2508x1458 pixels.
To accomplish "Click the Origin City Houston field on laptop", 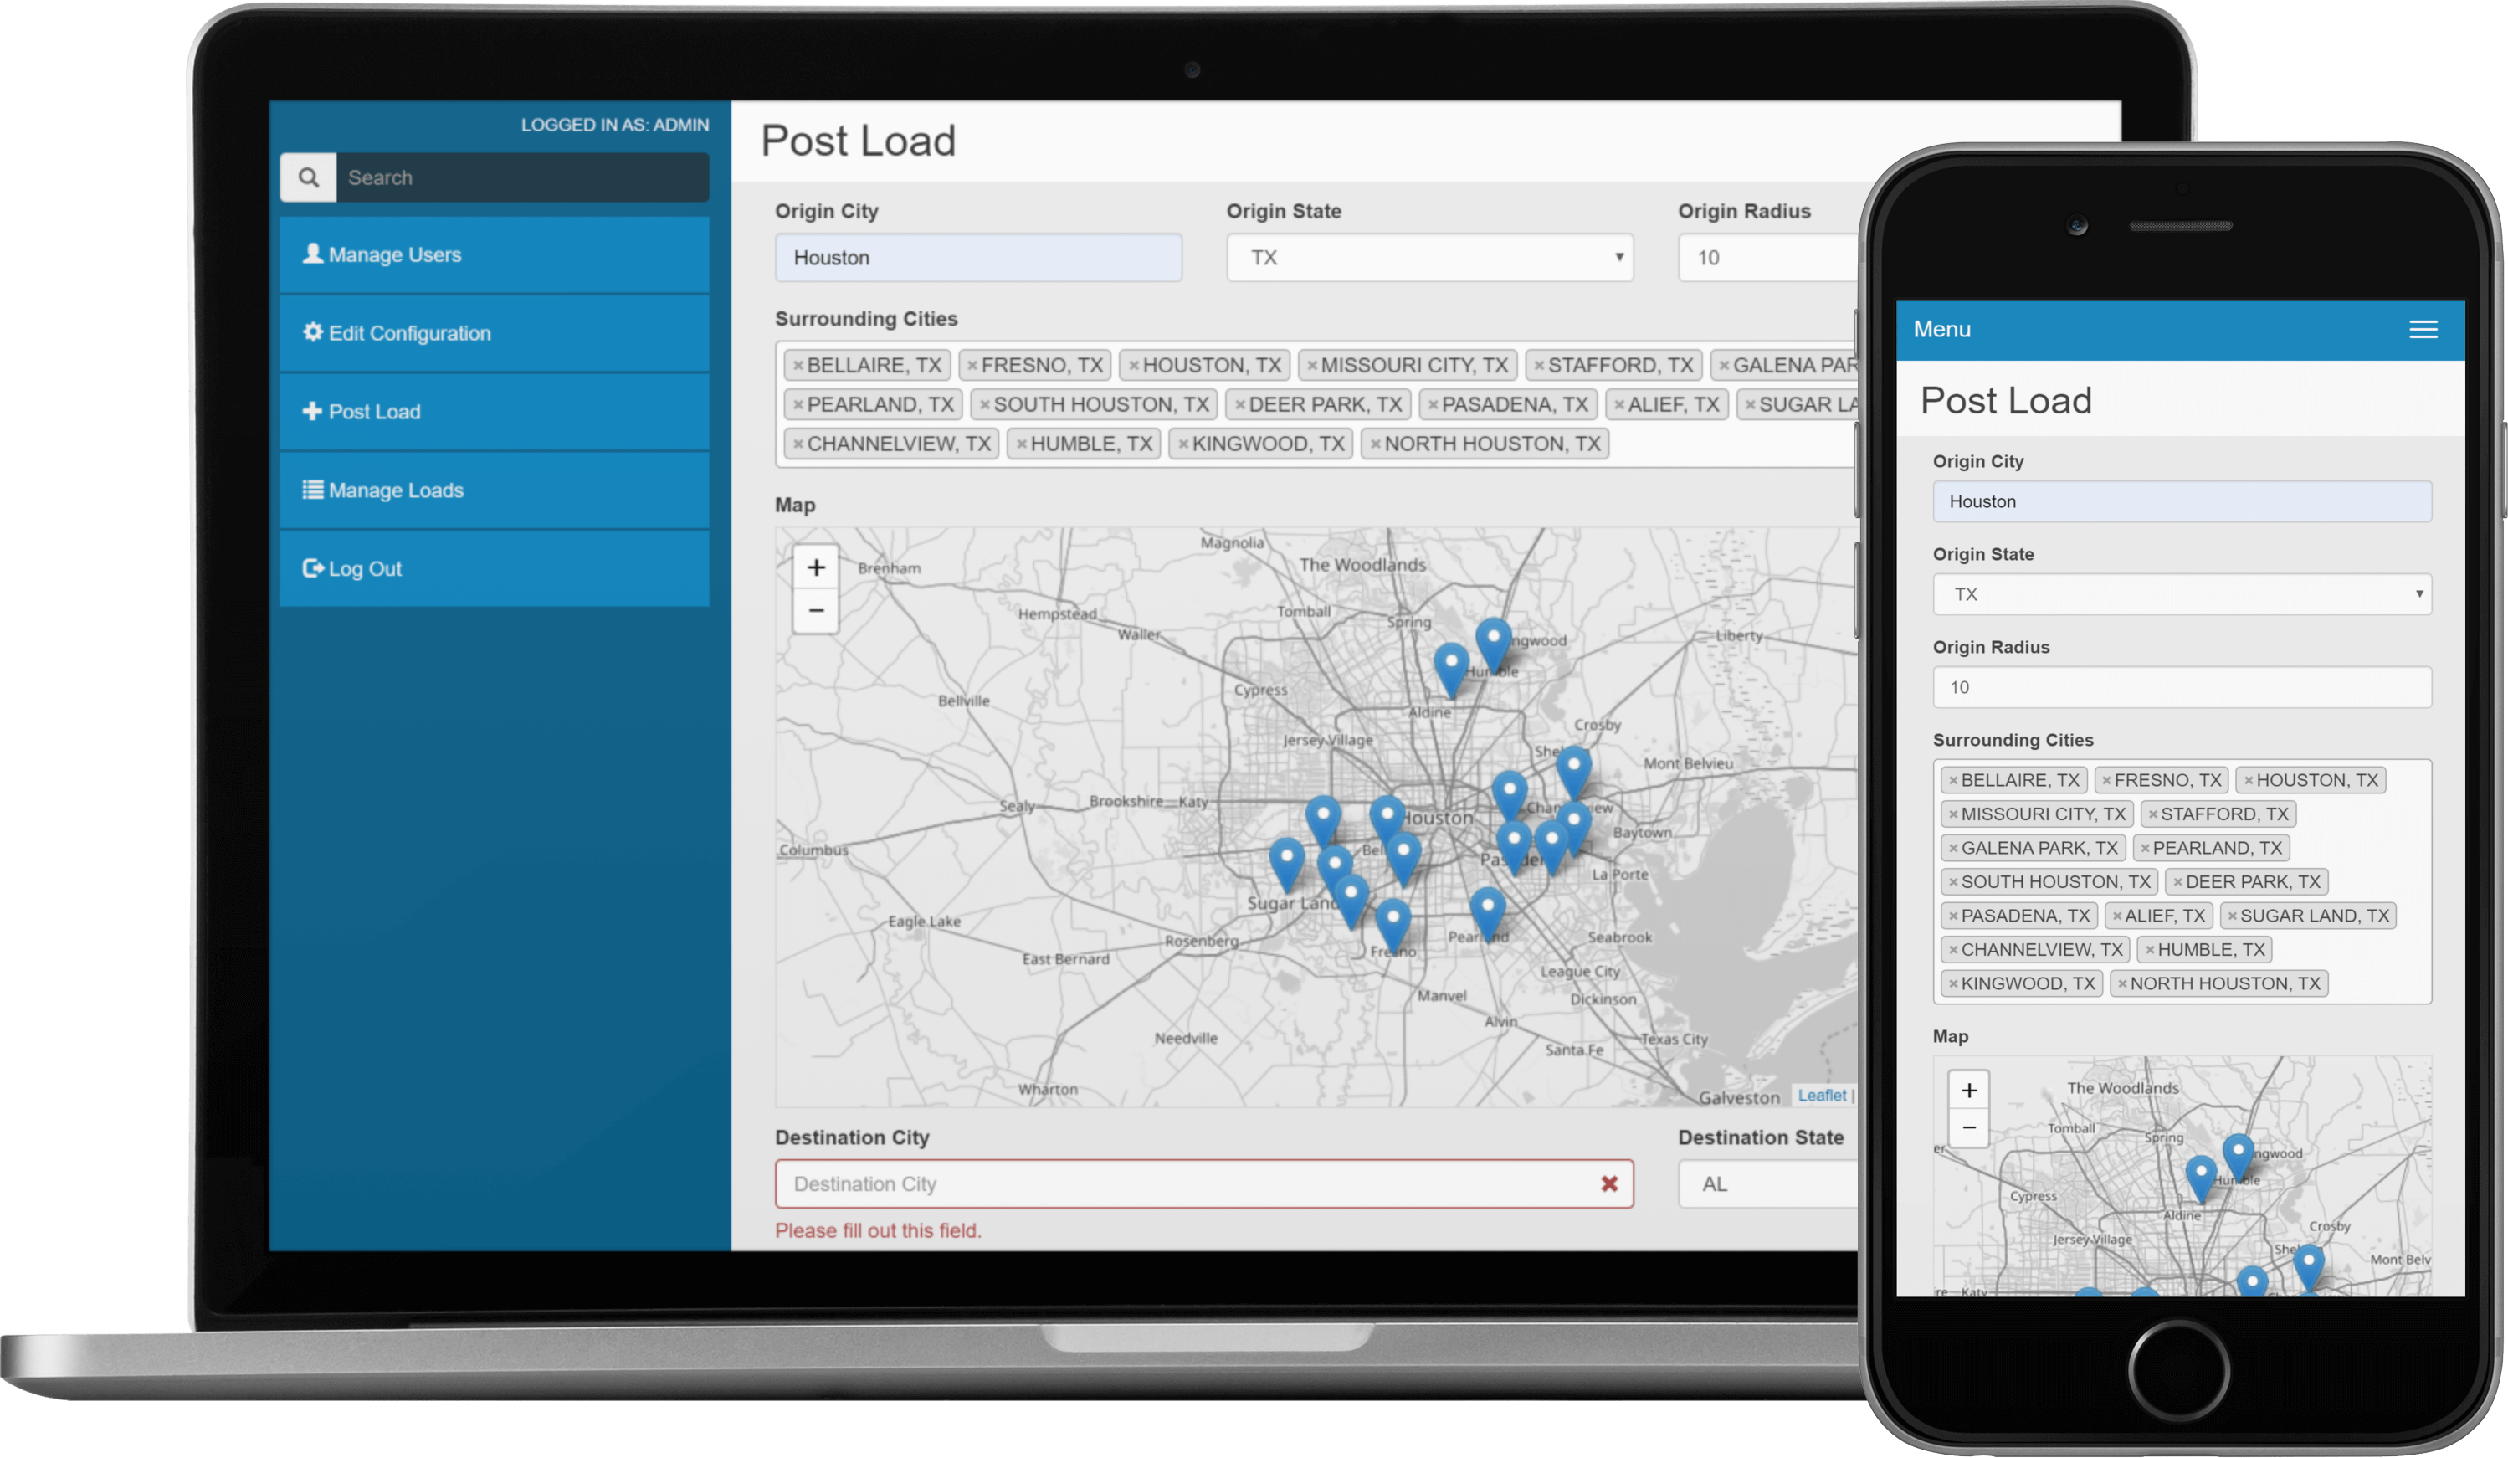I will [x=977, y=258].
